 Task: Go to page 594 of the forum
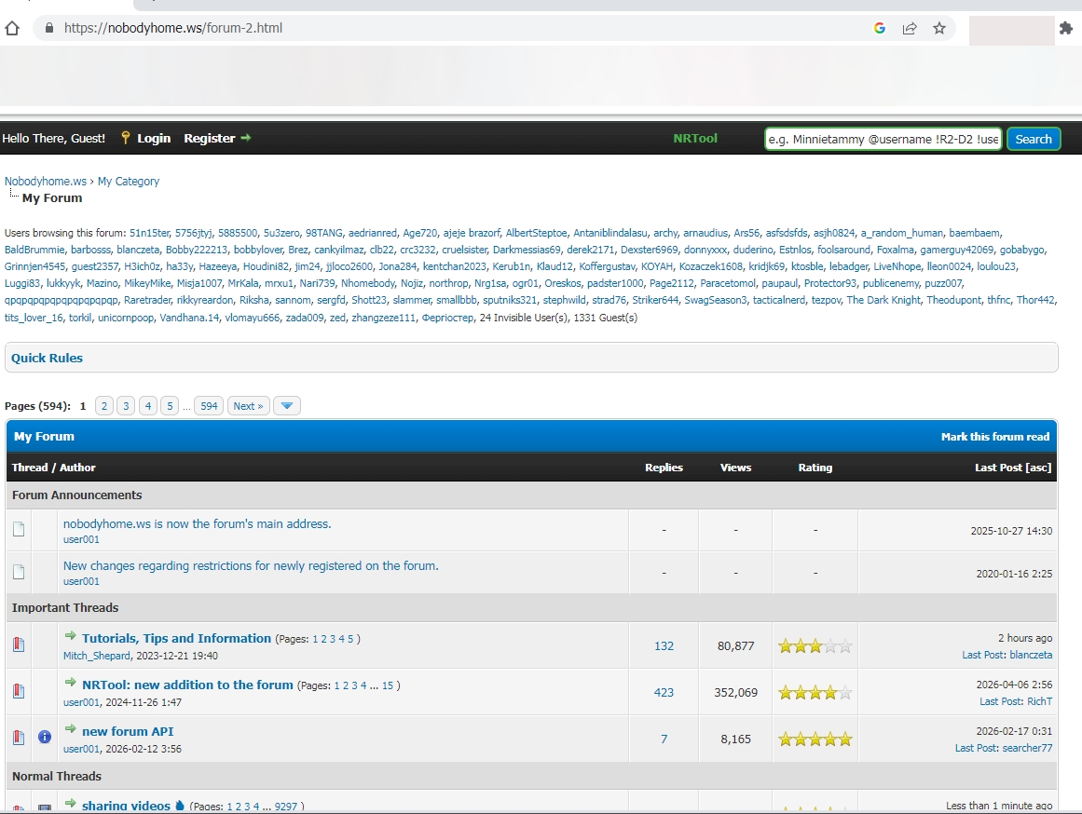[209, 406]
